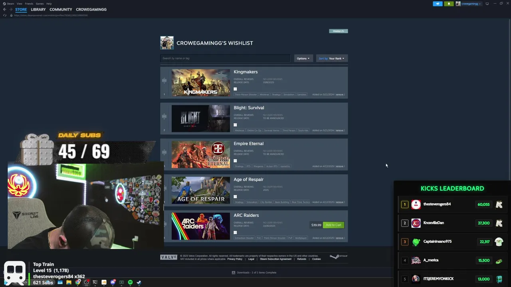Click the Windows platform icon under Empire Eternal

(x=235, y=161)
